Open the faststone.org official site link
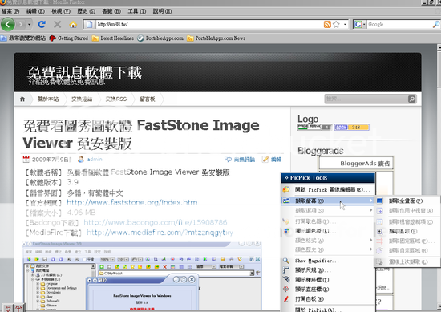 pyautogui.click(x=132, y=202)
